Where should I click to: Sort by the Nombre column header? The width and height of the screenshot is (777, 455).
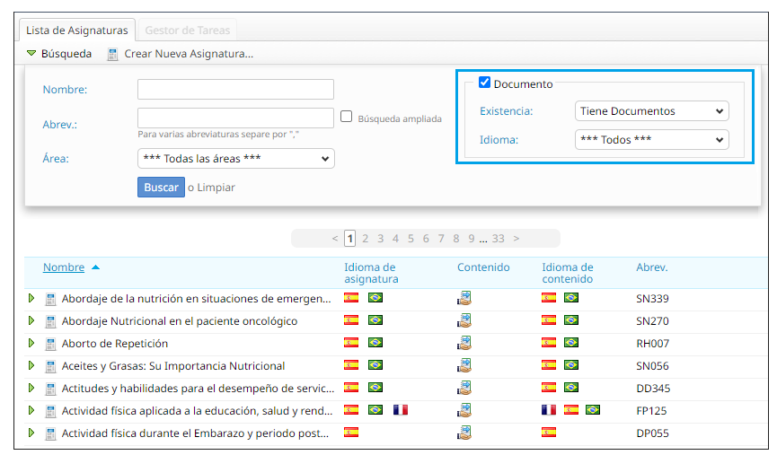(x=64, y=267)
